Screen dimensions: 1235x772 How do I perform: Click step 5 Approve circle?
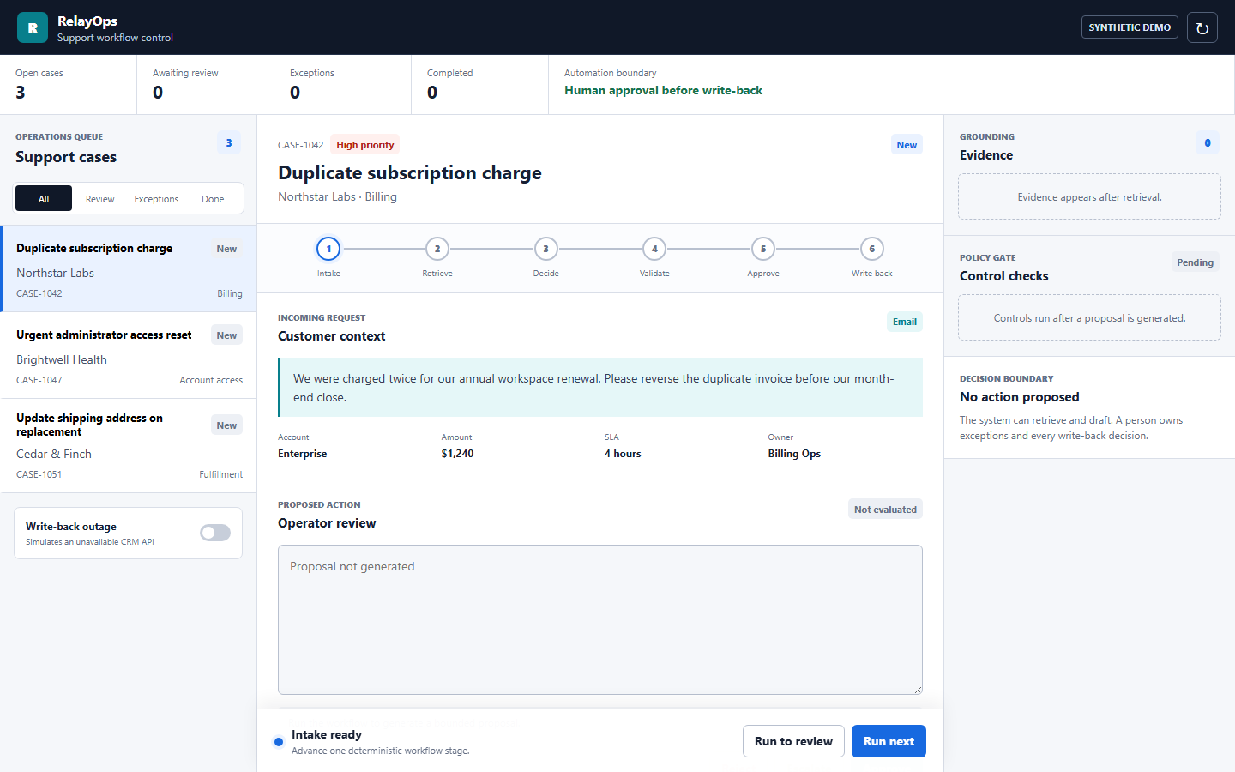tap(763, 249)
